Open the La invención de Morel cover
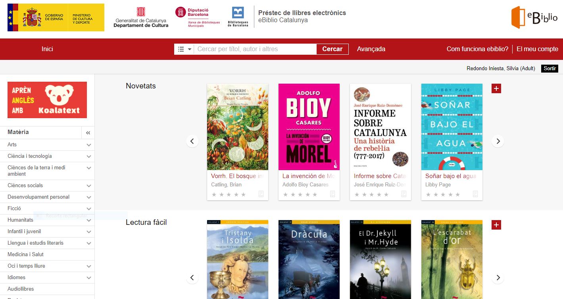 pyautogui.click(x=309, y=127)
